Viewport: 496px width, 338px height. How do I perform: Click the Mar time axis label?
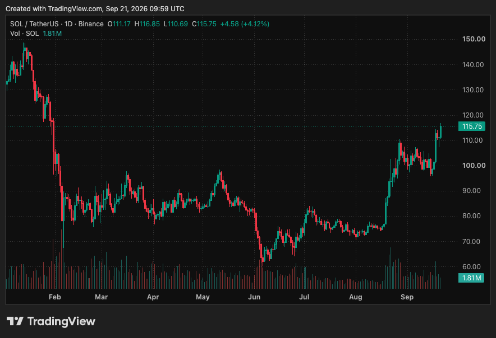(101, 297)
